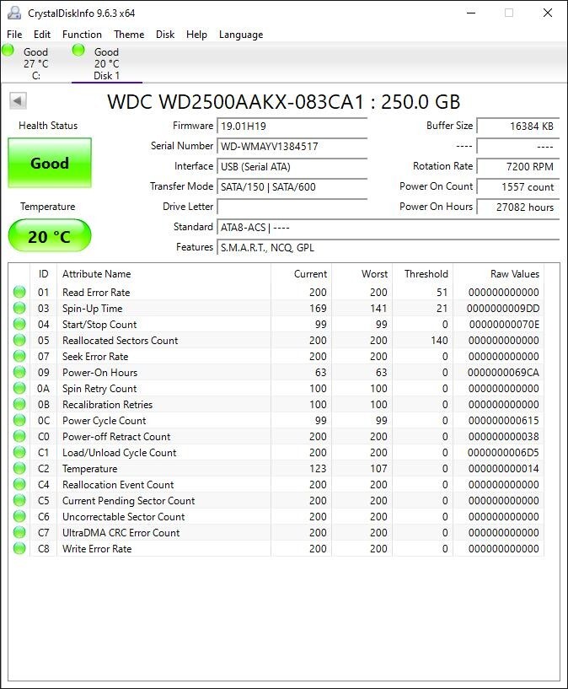Click status icon for Power-off Retract Count row
Viewport: 568px width, 689px height.
point(19,436)
